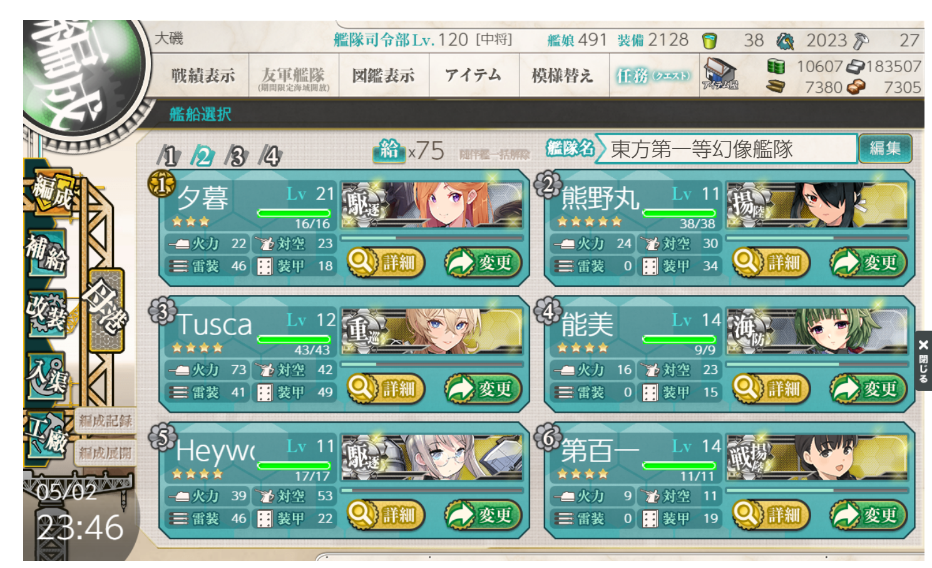Click 編集 to edit fleet name
The height and width of the screenshot is (568, 932).
coord(885,148)
